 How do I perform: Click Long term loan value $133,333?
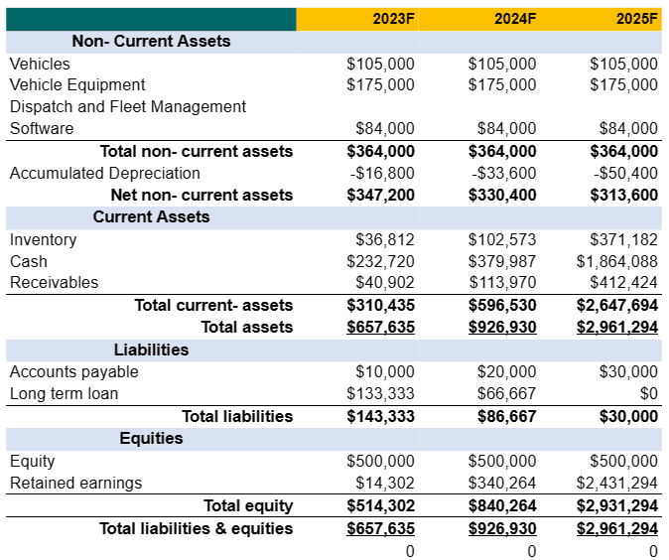(380, 393)
